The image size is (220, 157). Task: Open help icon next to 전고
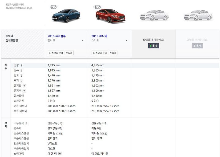click(21, 75)
